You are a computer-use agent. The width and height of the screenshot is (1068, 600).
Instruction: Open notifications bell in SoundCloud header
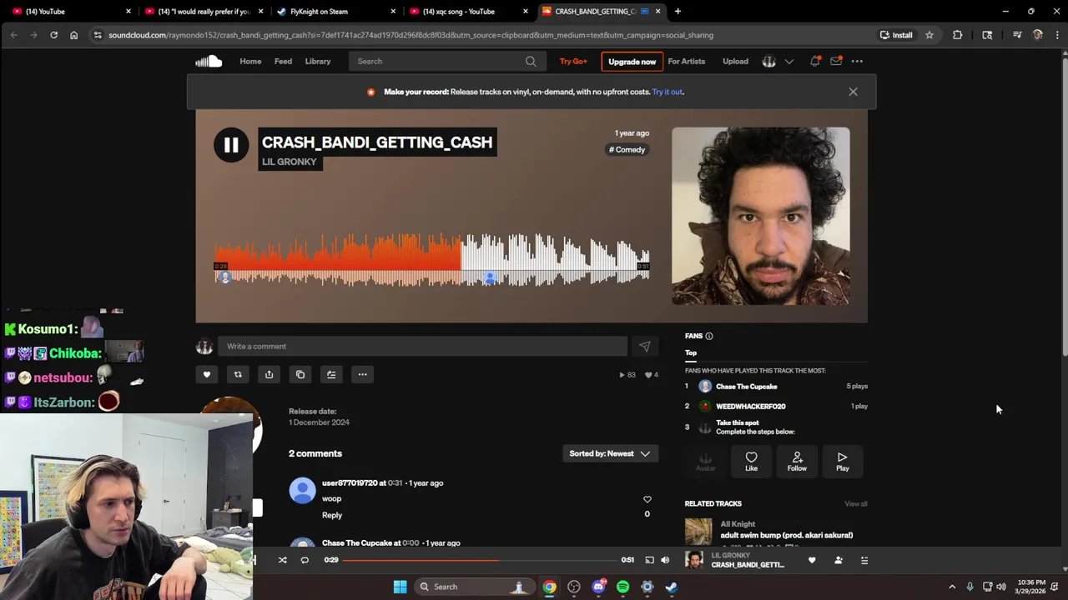pyautogui.click(x=814, y=61)
